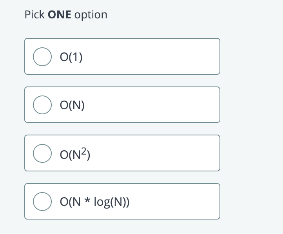Click the O(1) answer label text
This screenshot has height=234, width=283.
point(71,57)
